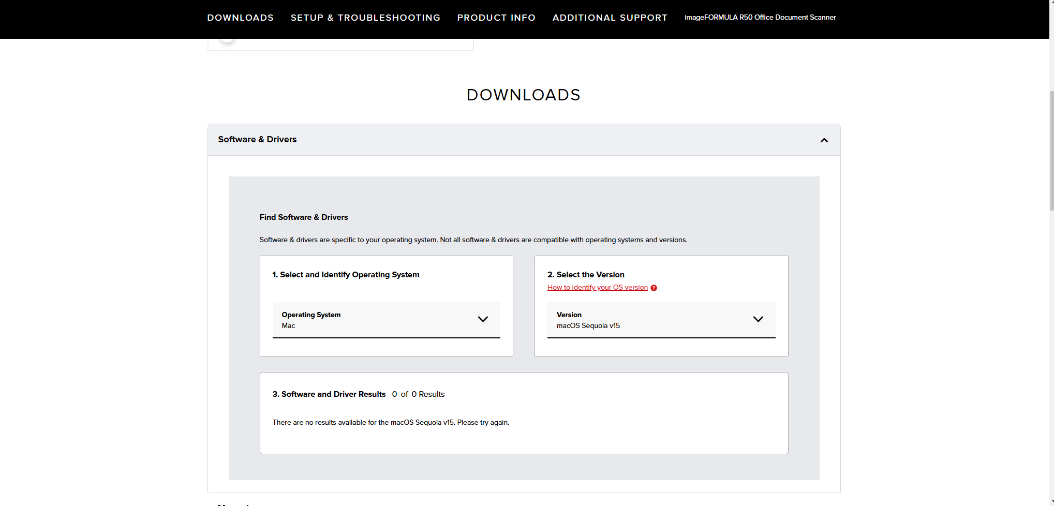Click the red question mark help icon
This screenshot has height=506, width=1054.
[x=654, y=288]
